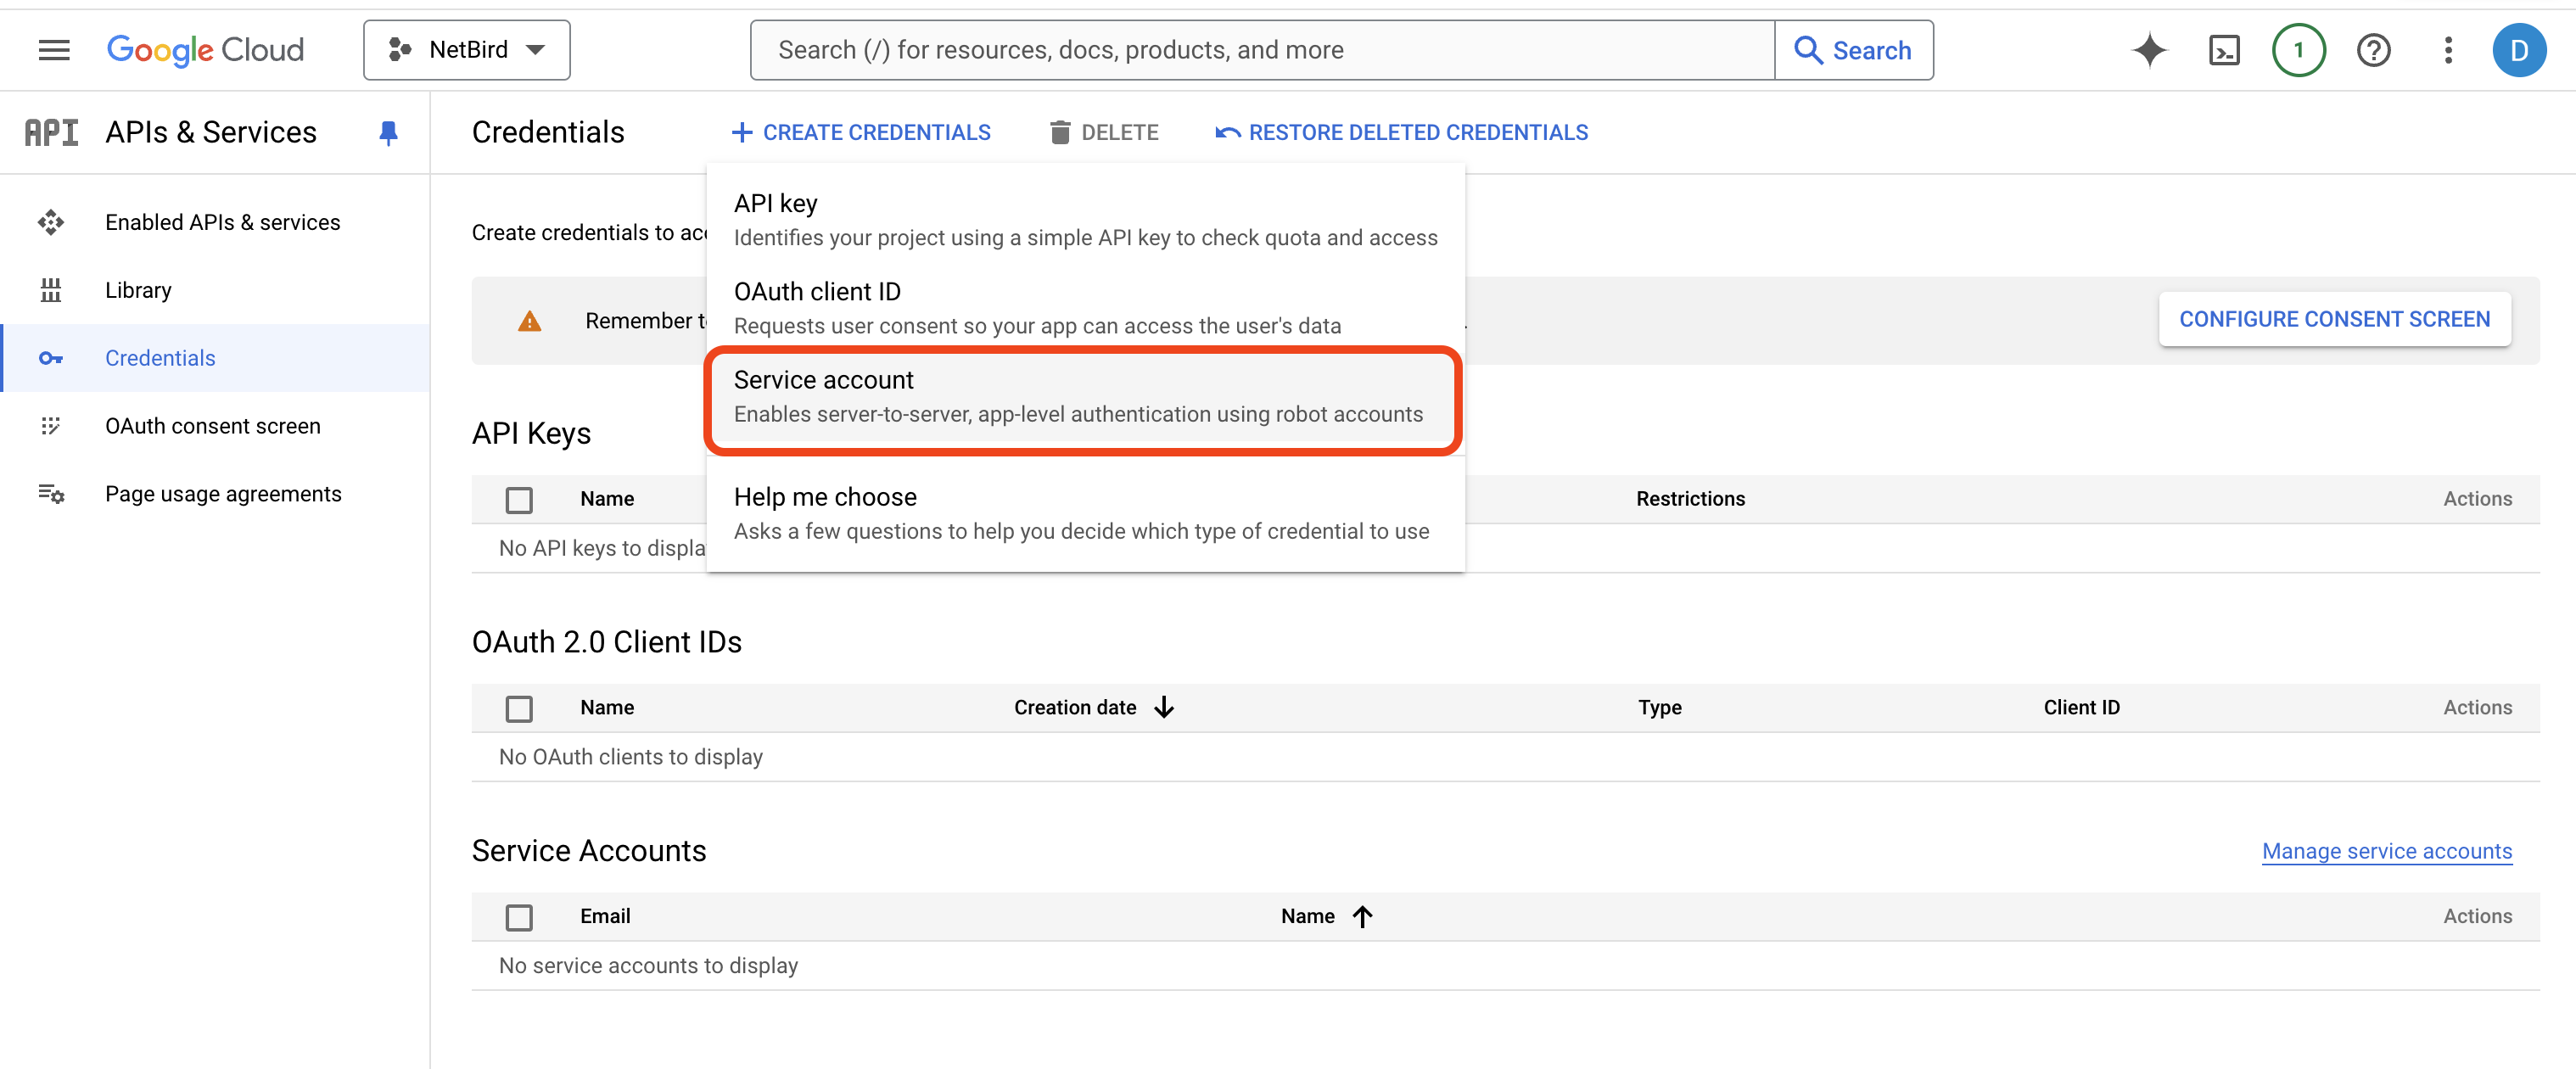This screenshot has width=2576, height=1069.
Task: Select the Library sidebar item
Action: pyautogui.click(x=138, y=289)
